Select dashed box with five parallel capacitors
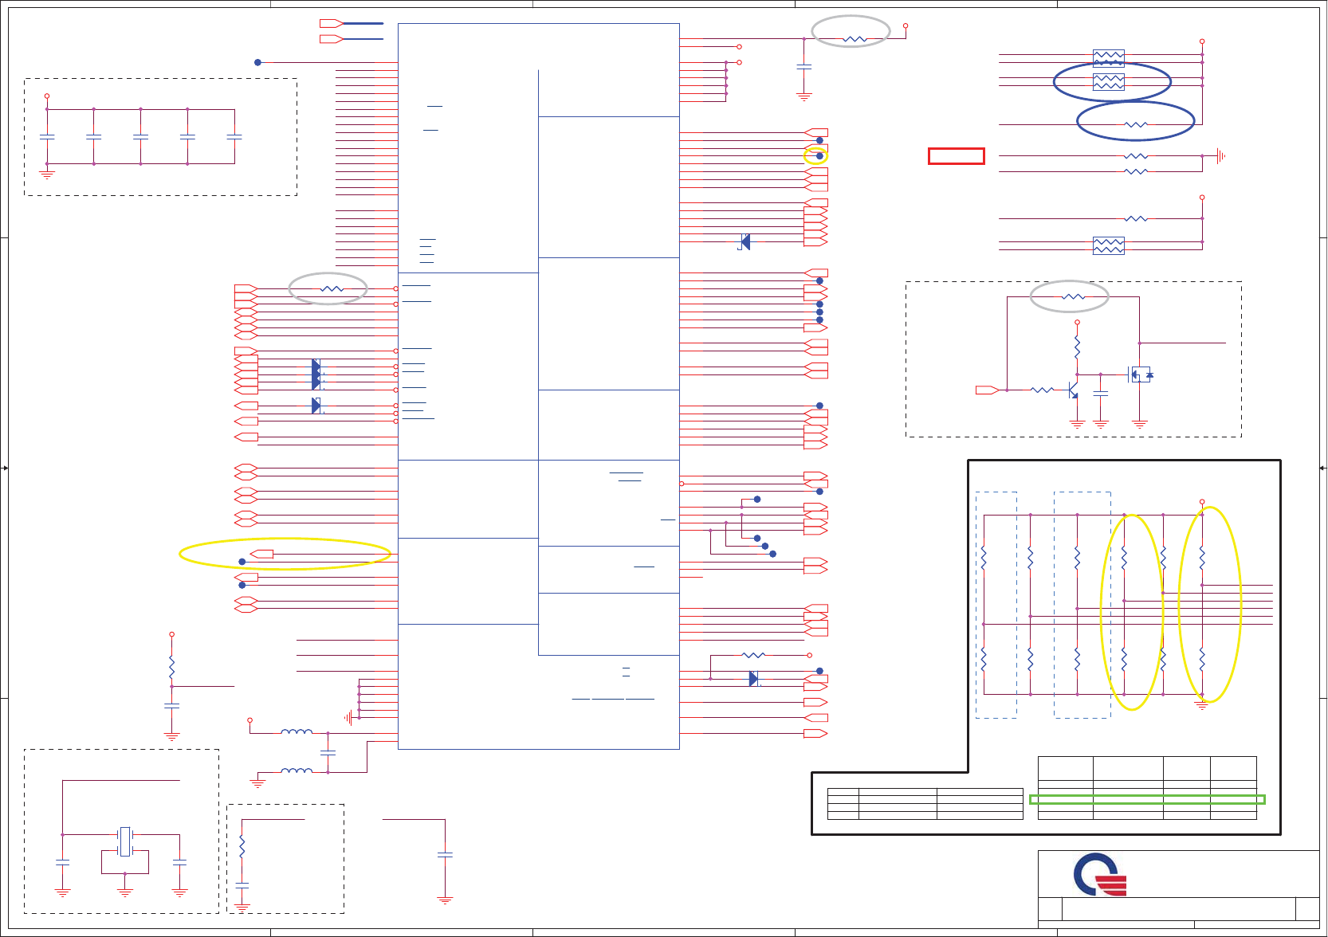This screenshot has height=937, width=1328. click(x=161, y=137)
